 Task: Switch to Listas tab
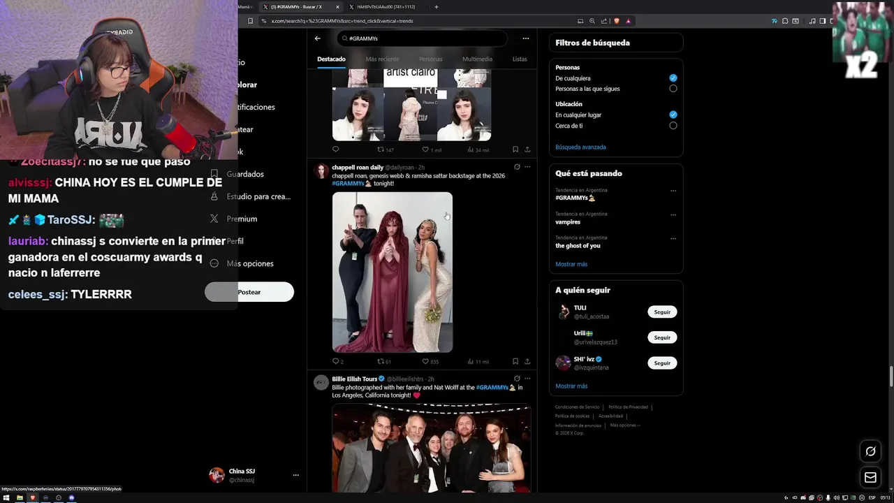click(520, 59)
